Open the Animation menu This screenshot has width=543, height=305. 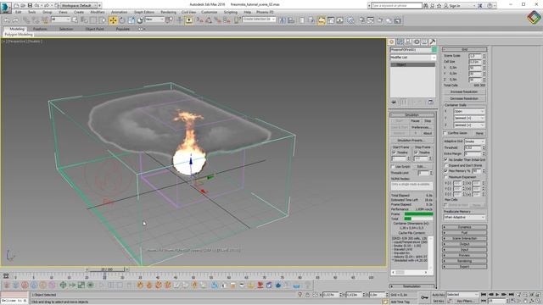click(x=119, y=12)
